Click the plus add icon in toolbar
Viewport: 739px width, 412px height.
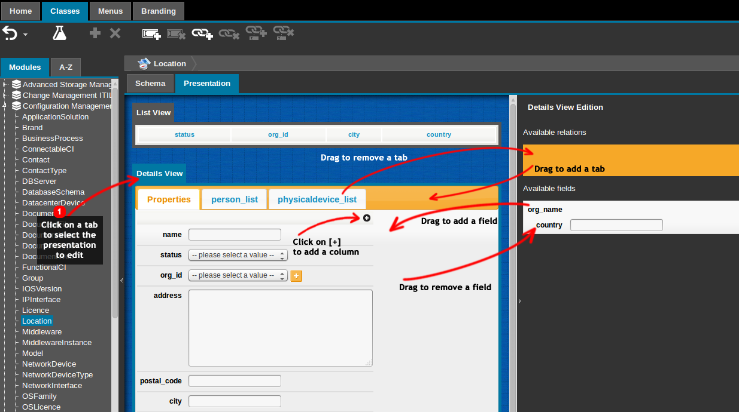[95, 33]
